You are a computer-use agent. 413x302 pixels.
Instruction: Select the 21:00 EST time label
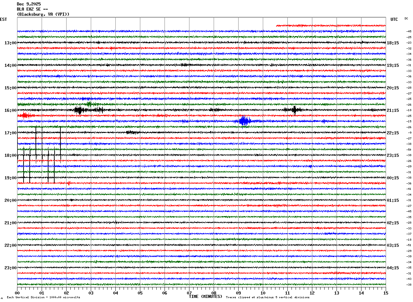[x=11, y=223]
